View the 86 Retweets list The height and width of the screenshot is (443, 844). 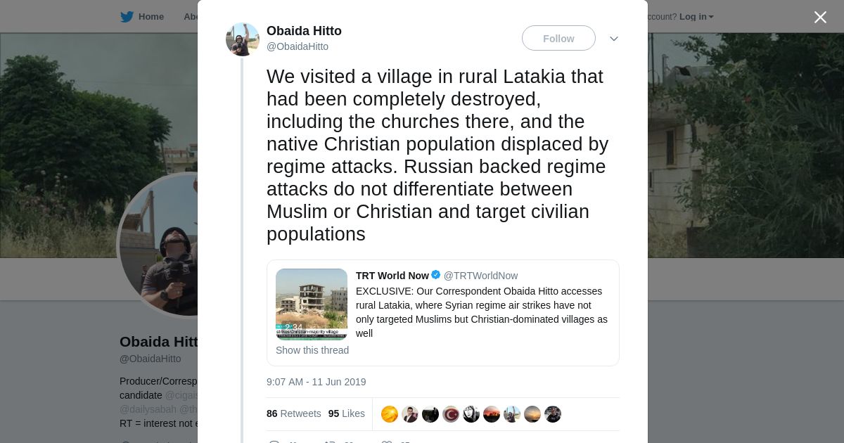[x=293, y=413]
